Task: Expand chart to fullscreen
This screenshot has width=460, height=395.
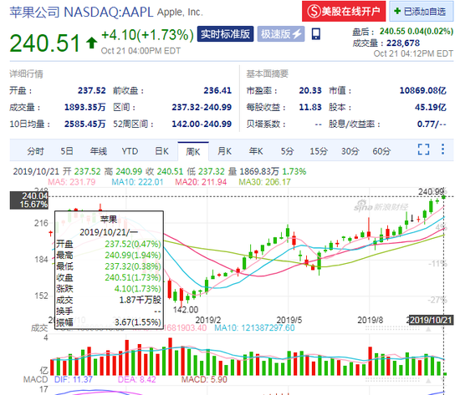Action: tap(423, 149)
